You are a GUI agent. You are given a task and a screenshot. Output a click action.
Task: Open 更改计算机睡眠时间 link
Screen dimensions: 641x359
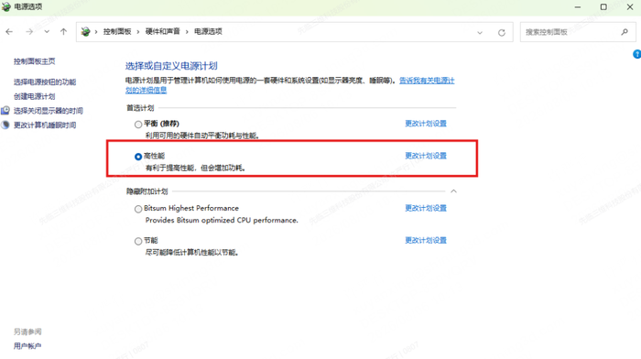click(x=45, y=125)
